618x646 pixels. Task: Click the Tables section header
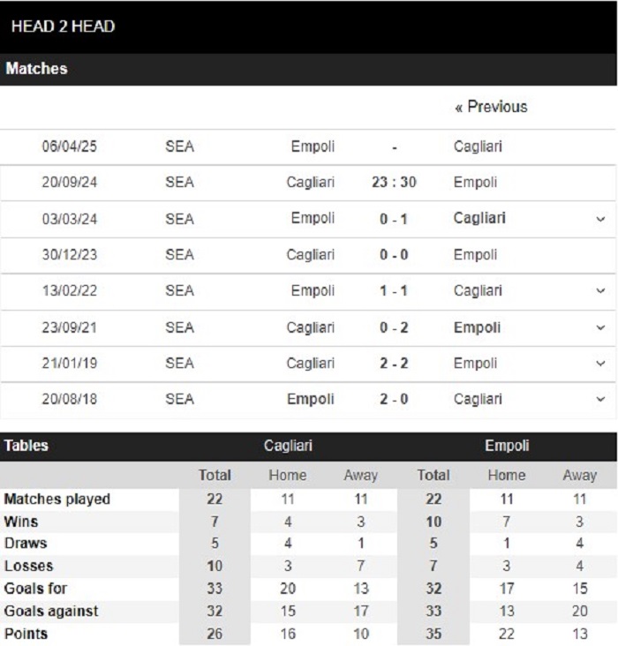[x=26, y=446]
